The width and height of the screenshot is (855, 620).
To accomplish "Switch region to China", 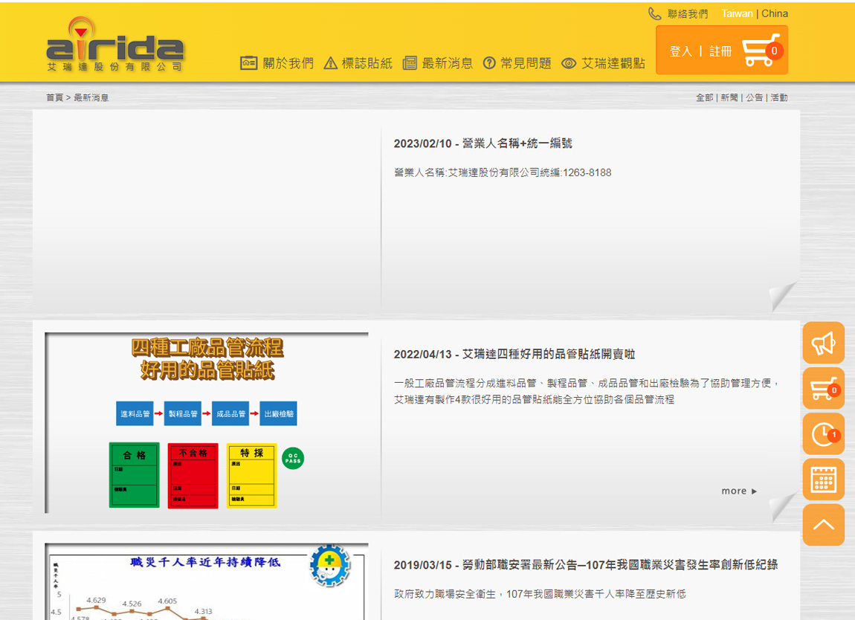I will pyautogui.click(x=775, y=13).
